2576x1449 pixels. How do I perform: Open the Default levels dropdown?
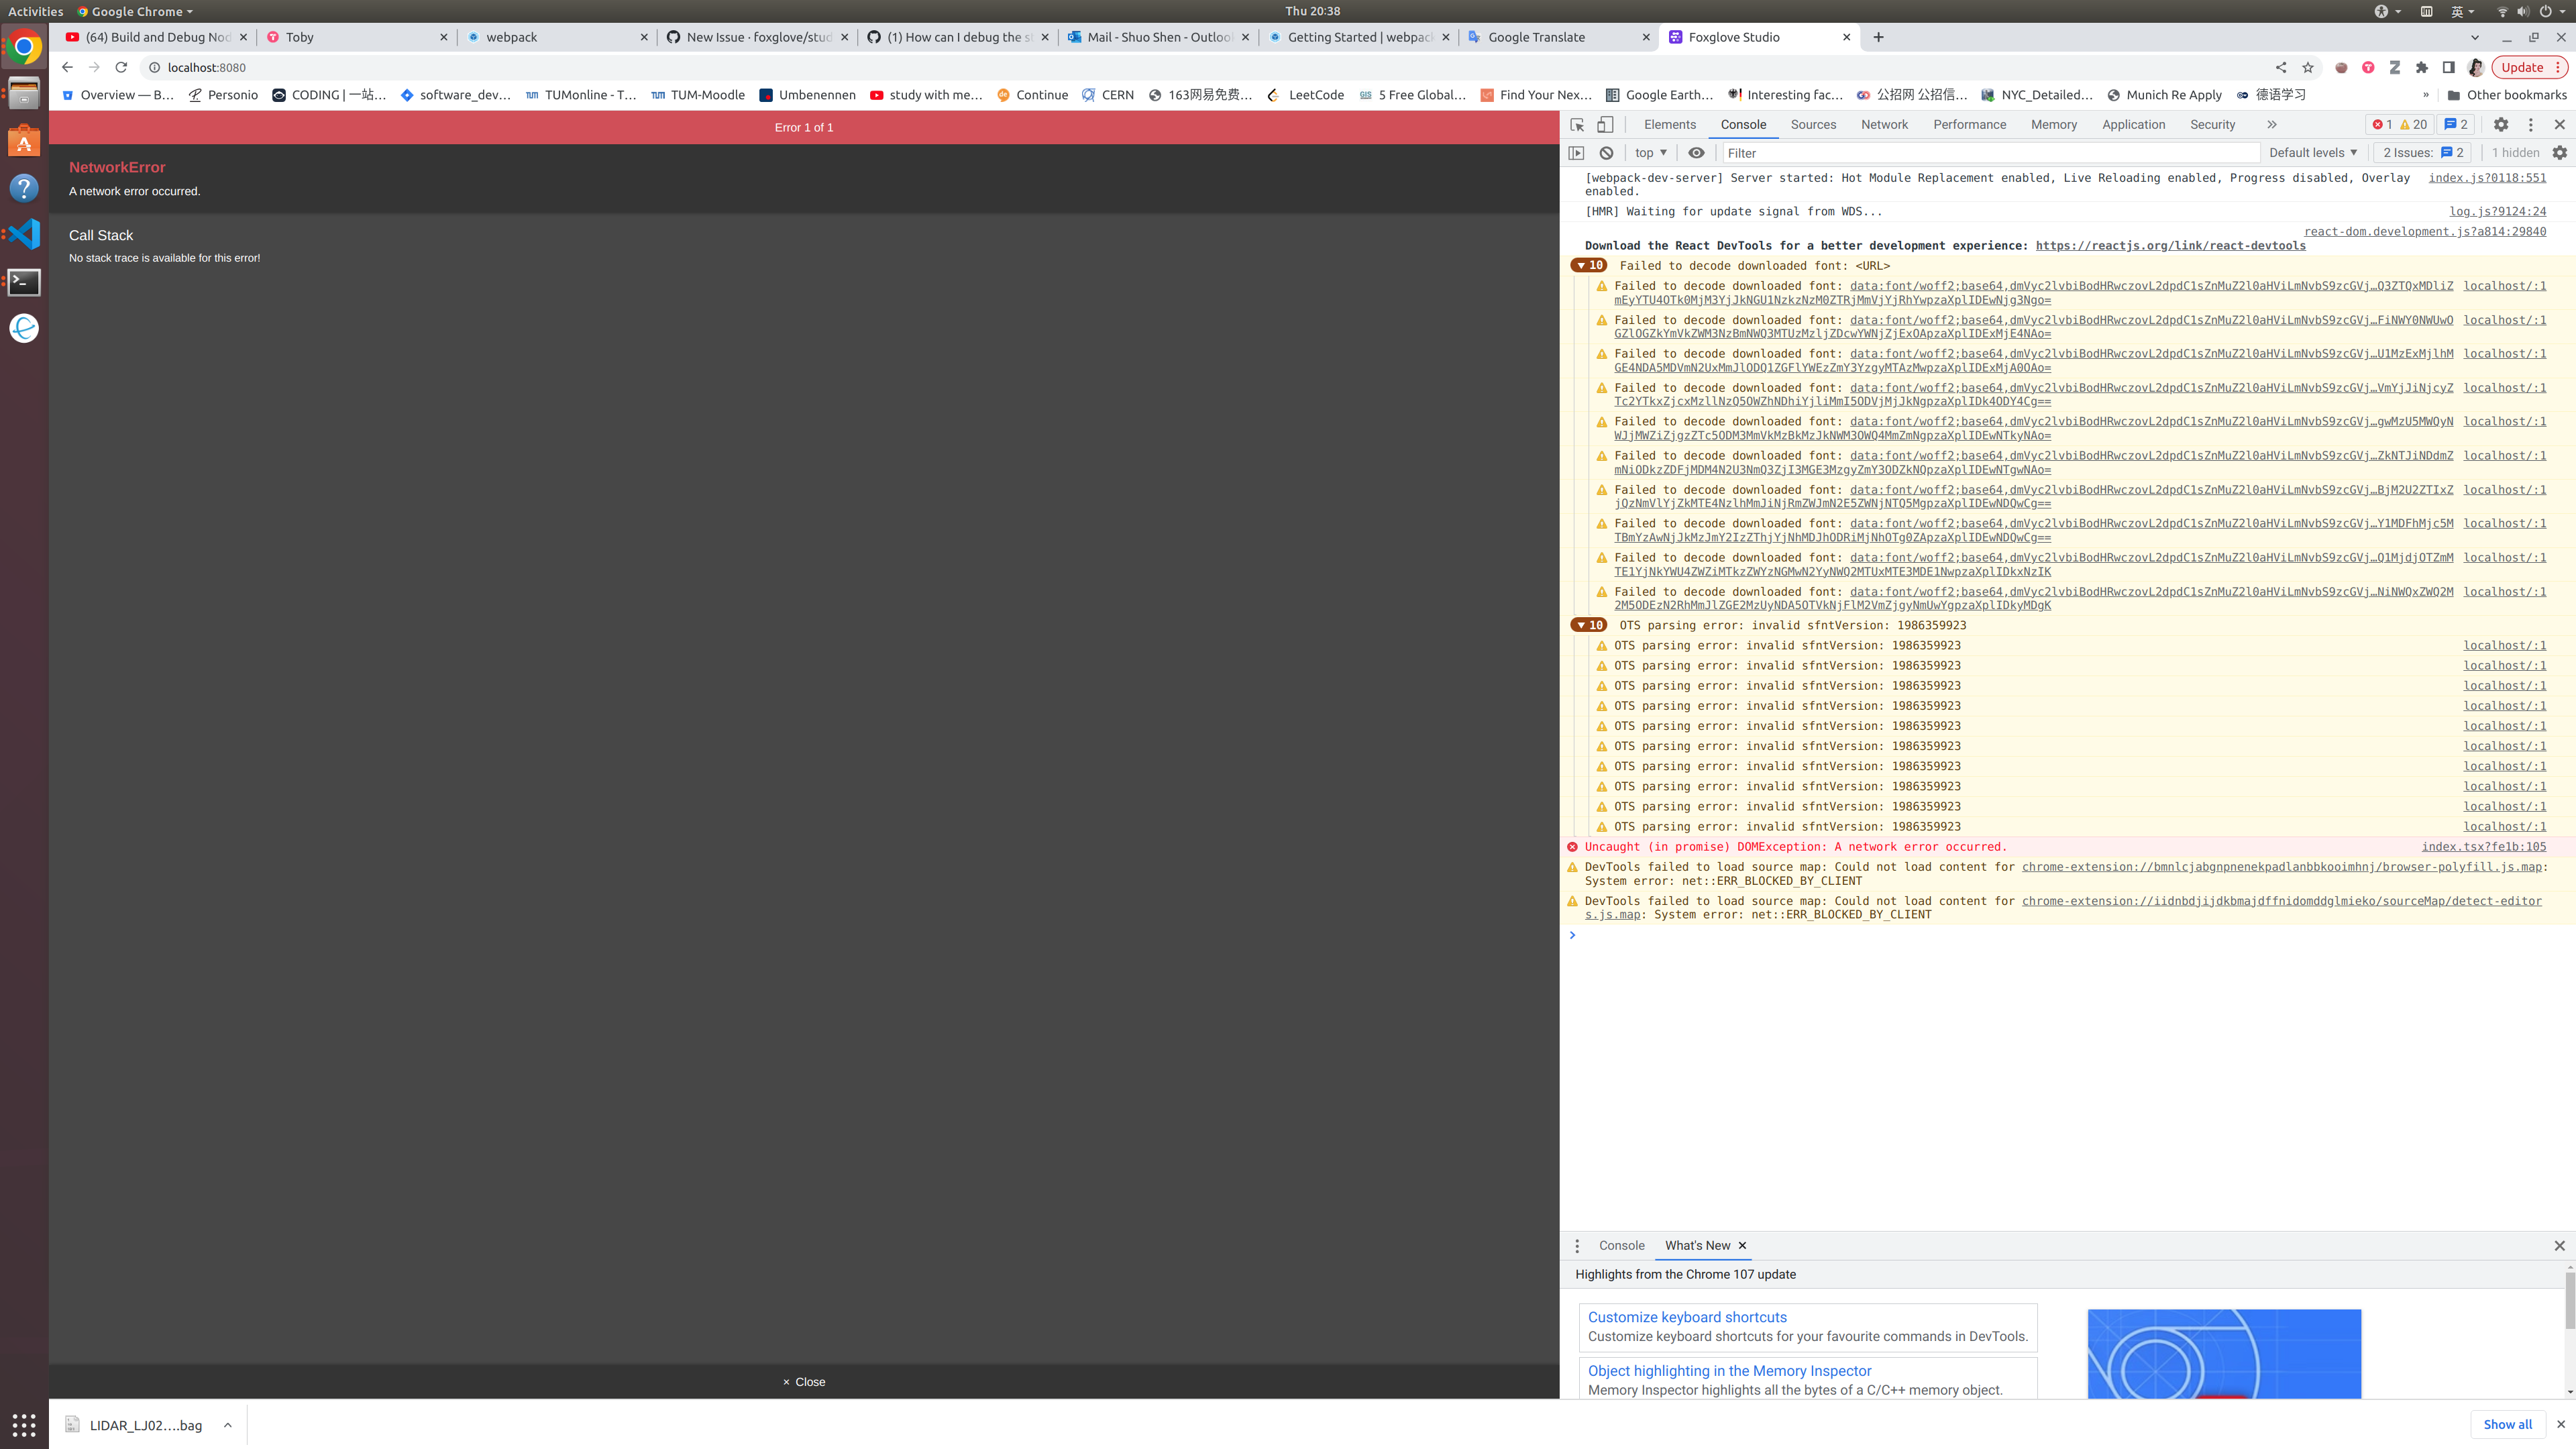click(x=2312, y=152)
